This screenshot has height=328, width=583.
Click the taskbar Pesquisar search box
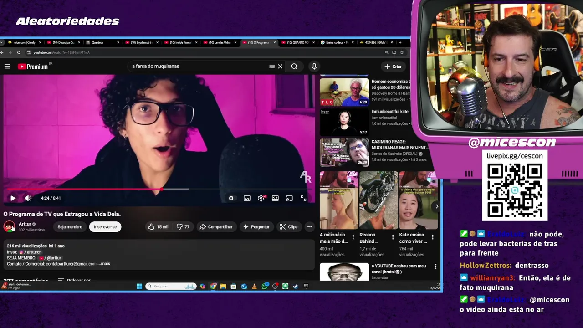click(171, 286)
